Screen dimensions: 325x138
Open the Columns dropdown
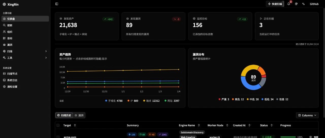pos(307,115)
